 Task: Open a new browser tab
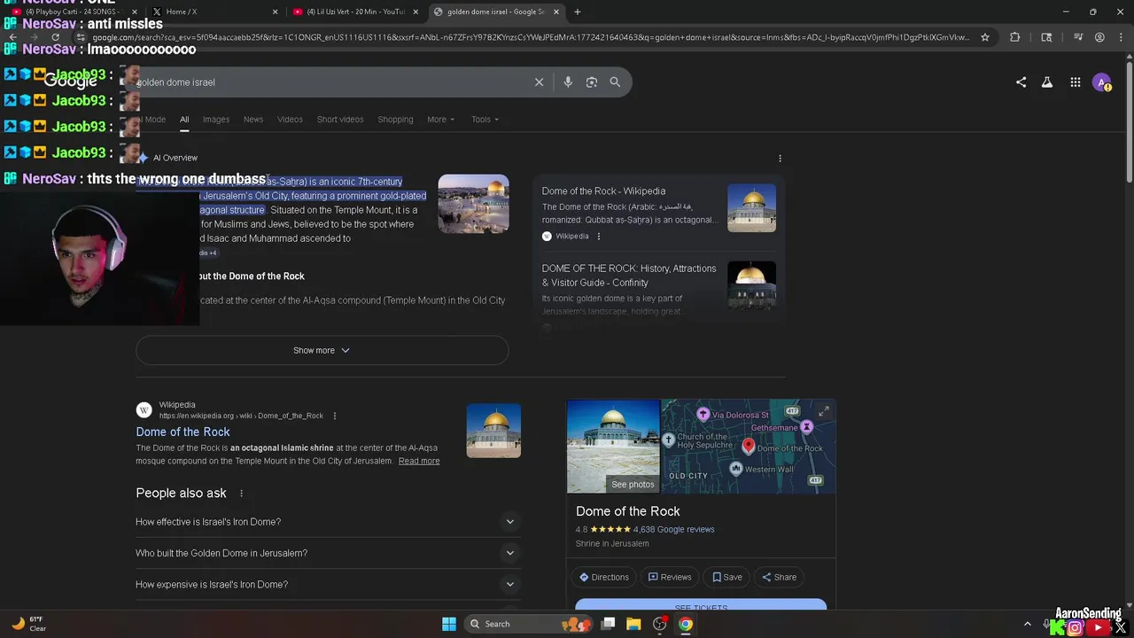[x=578, y=12]
